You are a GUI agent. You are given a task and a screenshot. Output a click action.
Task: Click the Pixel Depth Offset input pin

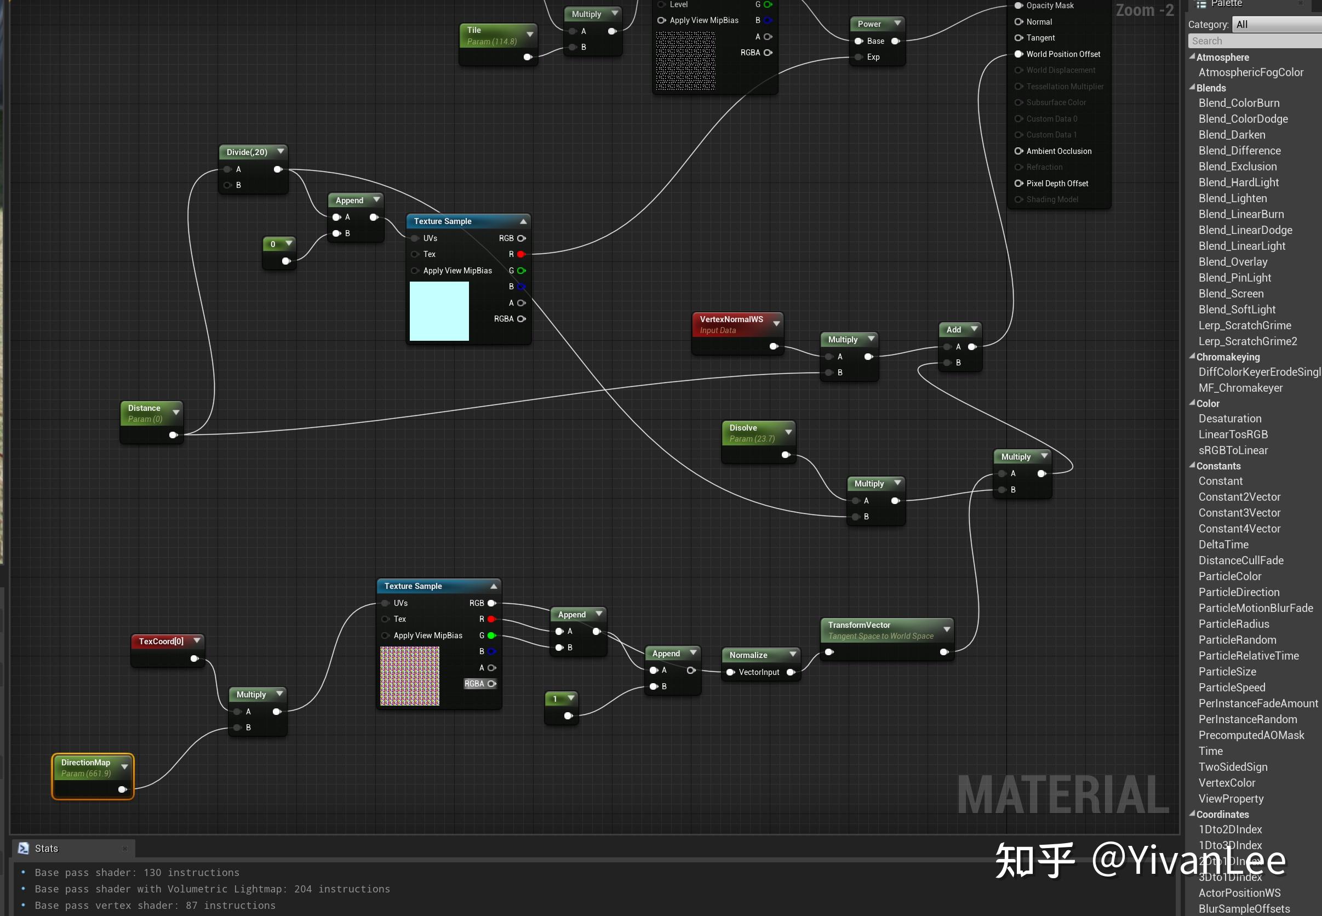[1019, 184]
